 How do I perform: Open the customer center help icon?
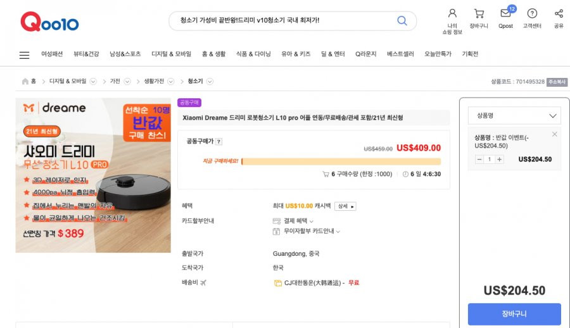532,13
